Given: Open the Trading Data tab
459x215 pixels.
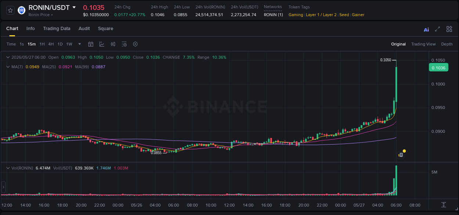Looking at the screenshot, I should 57,29.
